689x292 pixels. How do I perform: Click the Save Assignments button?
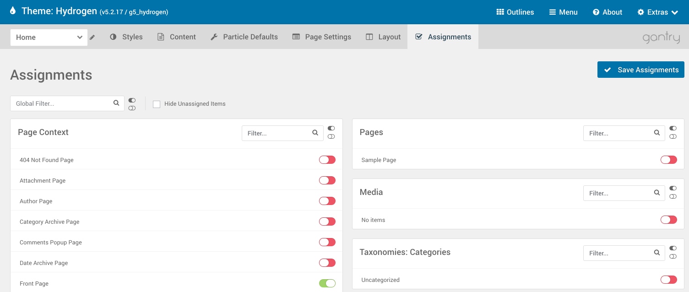tap(640, 70)
